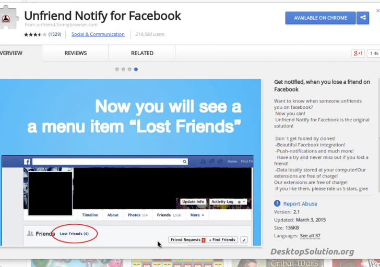Click the Update Info button
This screenshot has width=380, height=267.
tap(193, 201)
